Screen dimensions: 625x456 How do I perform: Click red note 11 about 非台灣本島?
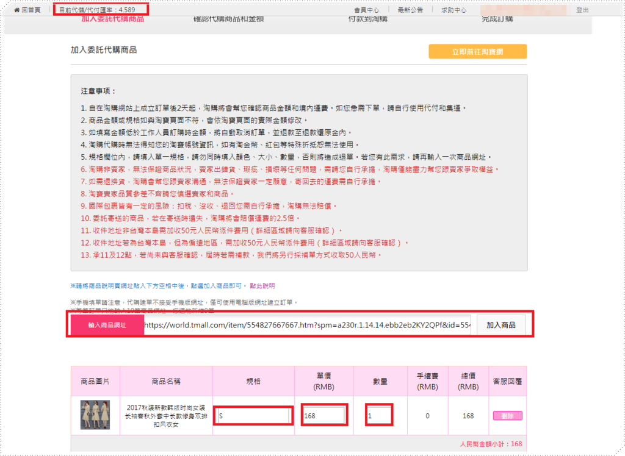click(212, 230)
